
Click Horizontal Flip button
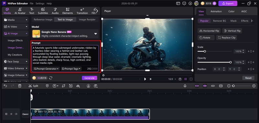tap(209, 31)
